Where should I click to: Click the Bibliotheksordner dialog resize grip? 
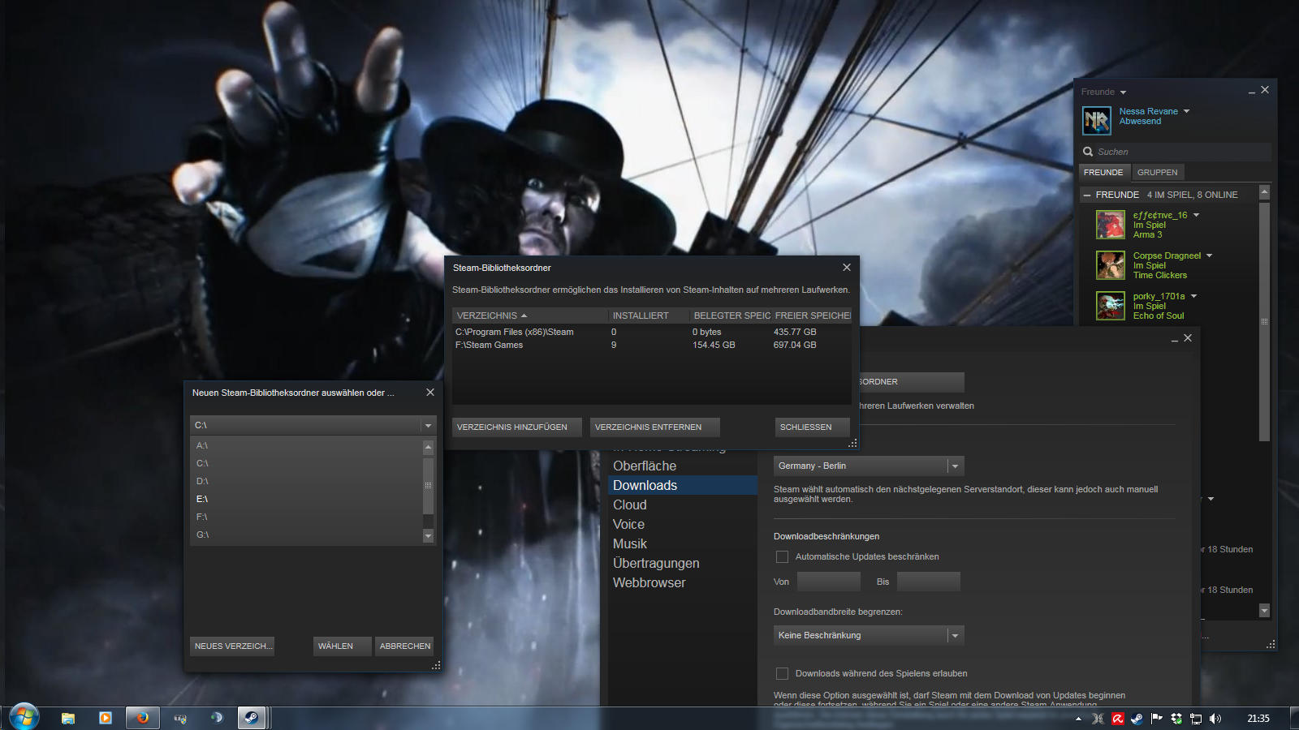pos(852,443)
